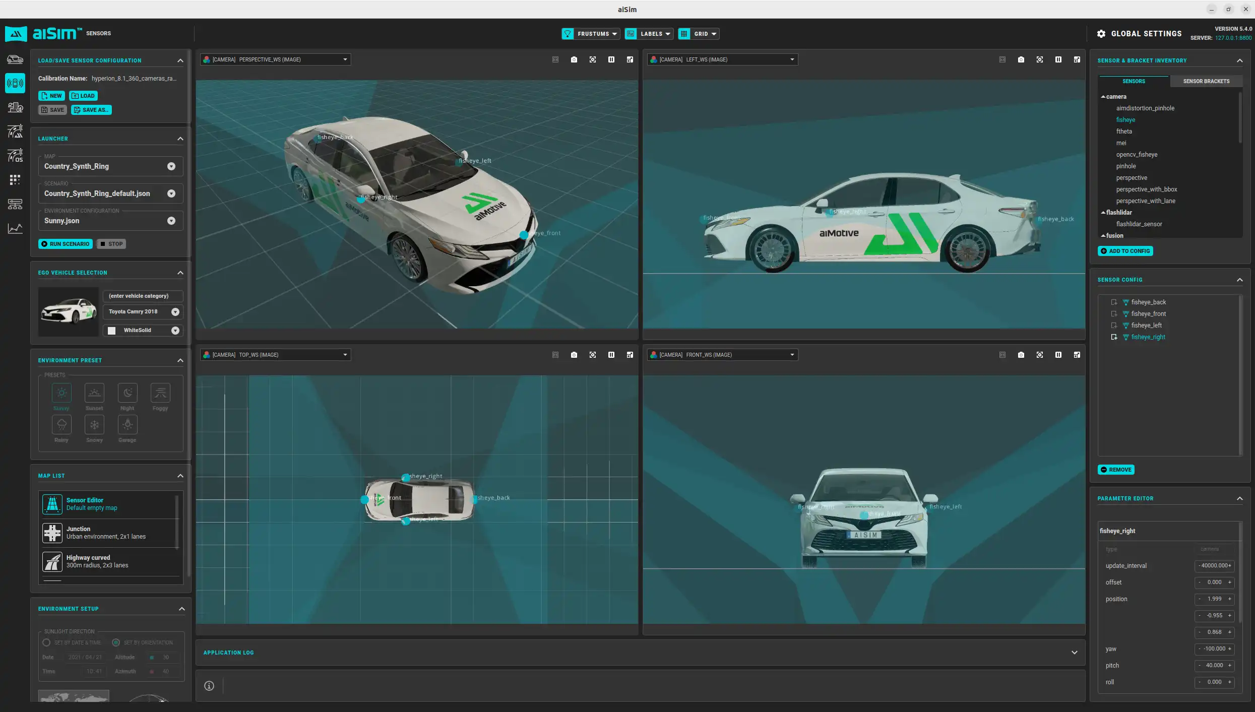Select the Snowy environment preset icon
Screen dimensions: 1255x712
tap(94, 424)
